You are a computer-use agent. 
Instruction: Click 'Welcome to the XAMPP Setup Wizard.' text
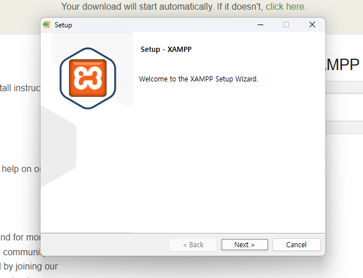198,79
